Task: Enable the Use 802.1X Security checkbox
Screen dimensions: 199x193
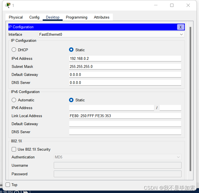Action: (14, 149)
